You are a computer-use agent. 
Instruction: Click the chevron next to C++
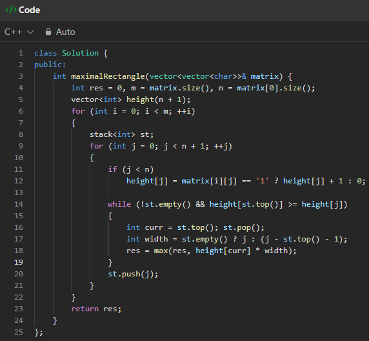tap(30, 32)
